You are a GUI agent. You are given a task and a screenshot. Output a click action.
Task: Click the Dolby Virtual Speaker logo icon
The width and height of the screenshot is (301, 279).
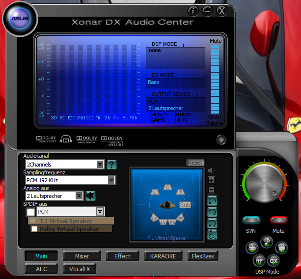[112, 140]
